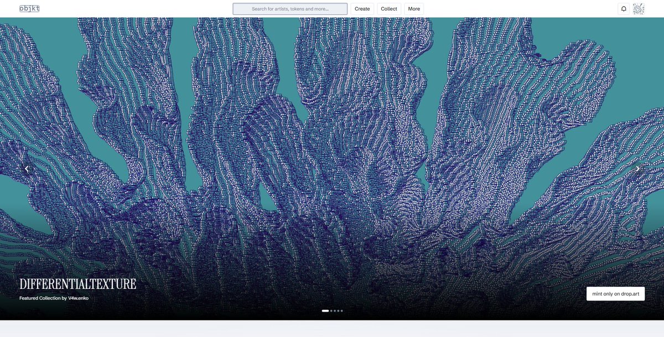This screenshot has height=337, width=664.
Task: Open the DIFFERENTIALTEXTURE collection title
Action: tap(77, 284)
